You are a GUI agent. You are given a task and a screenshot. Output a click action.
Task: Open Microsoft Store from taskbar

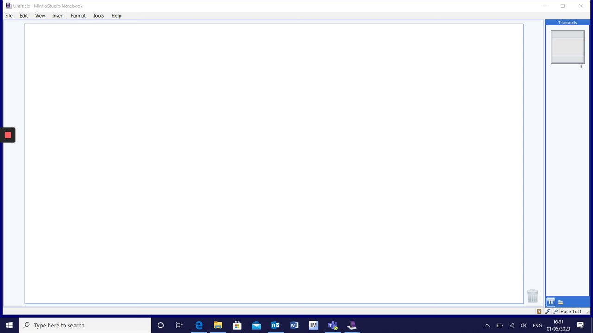click(237, 325)
